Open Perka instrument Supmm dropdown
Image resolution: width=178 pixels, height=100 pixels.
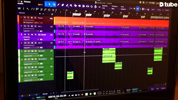click(28, 22)
